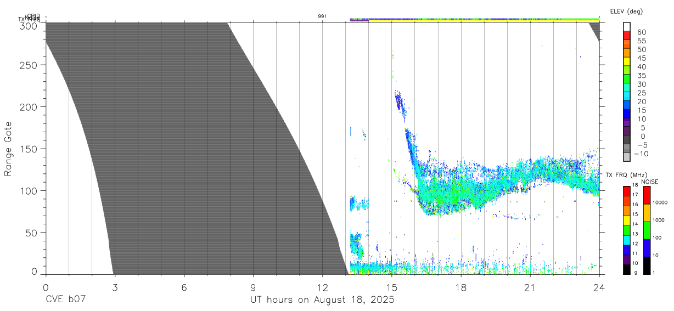Click the y-axis tick label 250
The height and width of the screenshot is (311, 674).
(x=29, y=65)
